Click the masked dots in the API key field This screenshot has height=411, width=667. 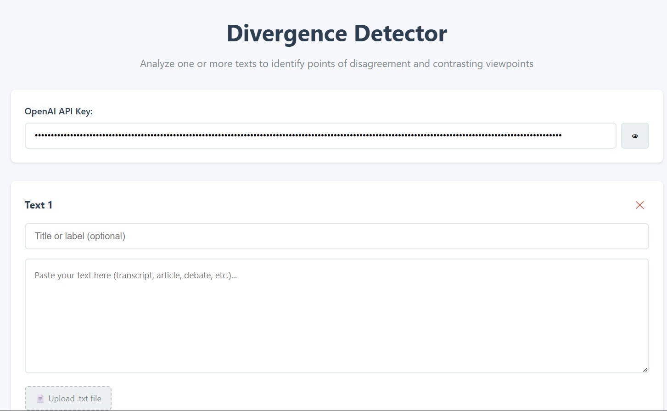pyautogui.click(x=298, y=135)
